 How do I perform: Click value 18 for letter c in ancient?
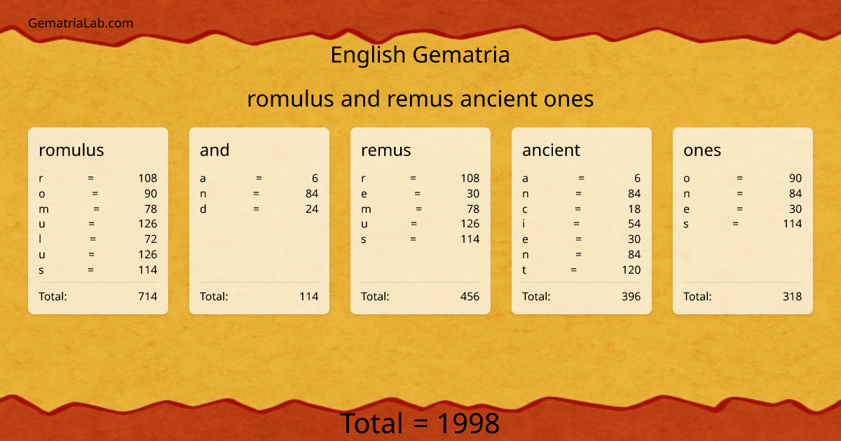(x=634, y=209)
